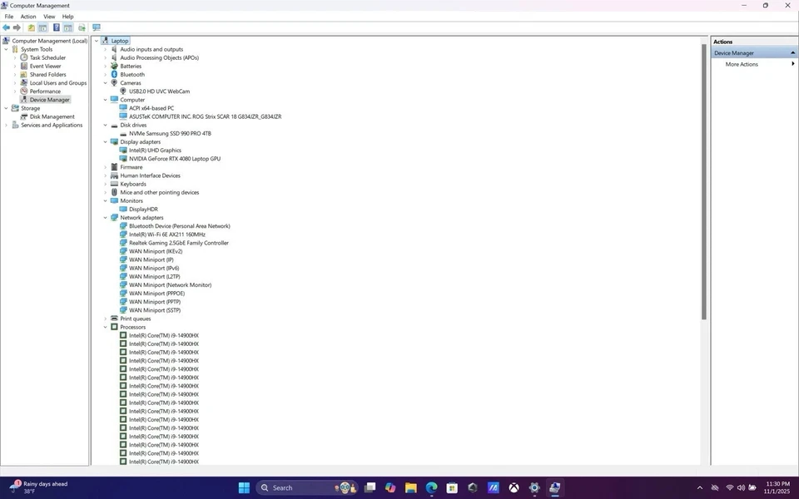
Task: Open the Xbox app from the taskbar
Action: 514,488
